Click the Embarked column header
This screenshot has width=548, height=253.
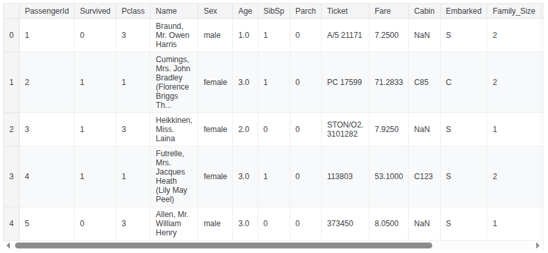point(464,11)
